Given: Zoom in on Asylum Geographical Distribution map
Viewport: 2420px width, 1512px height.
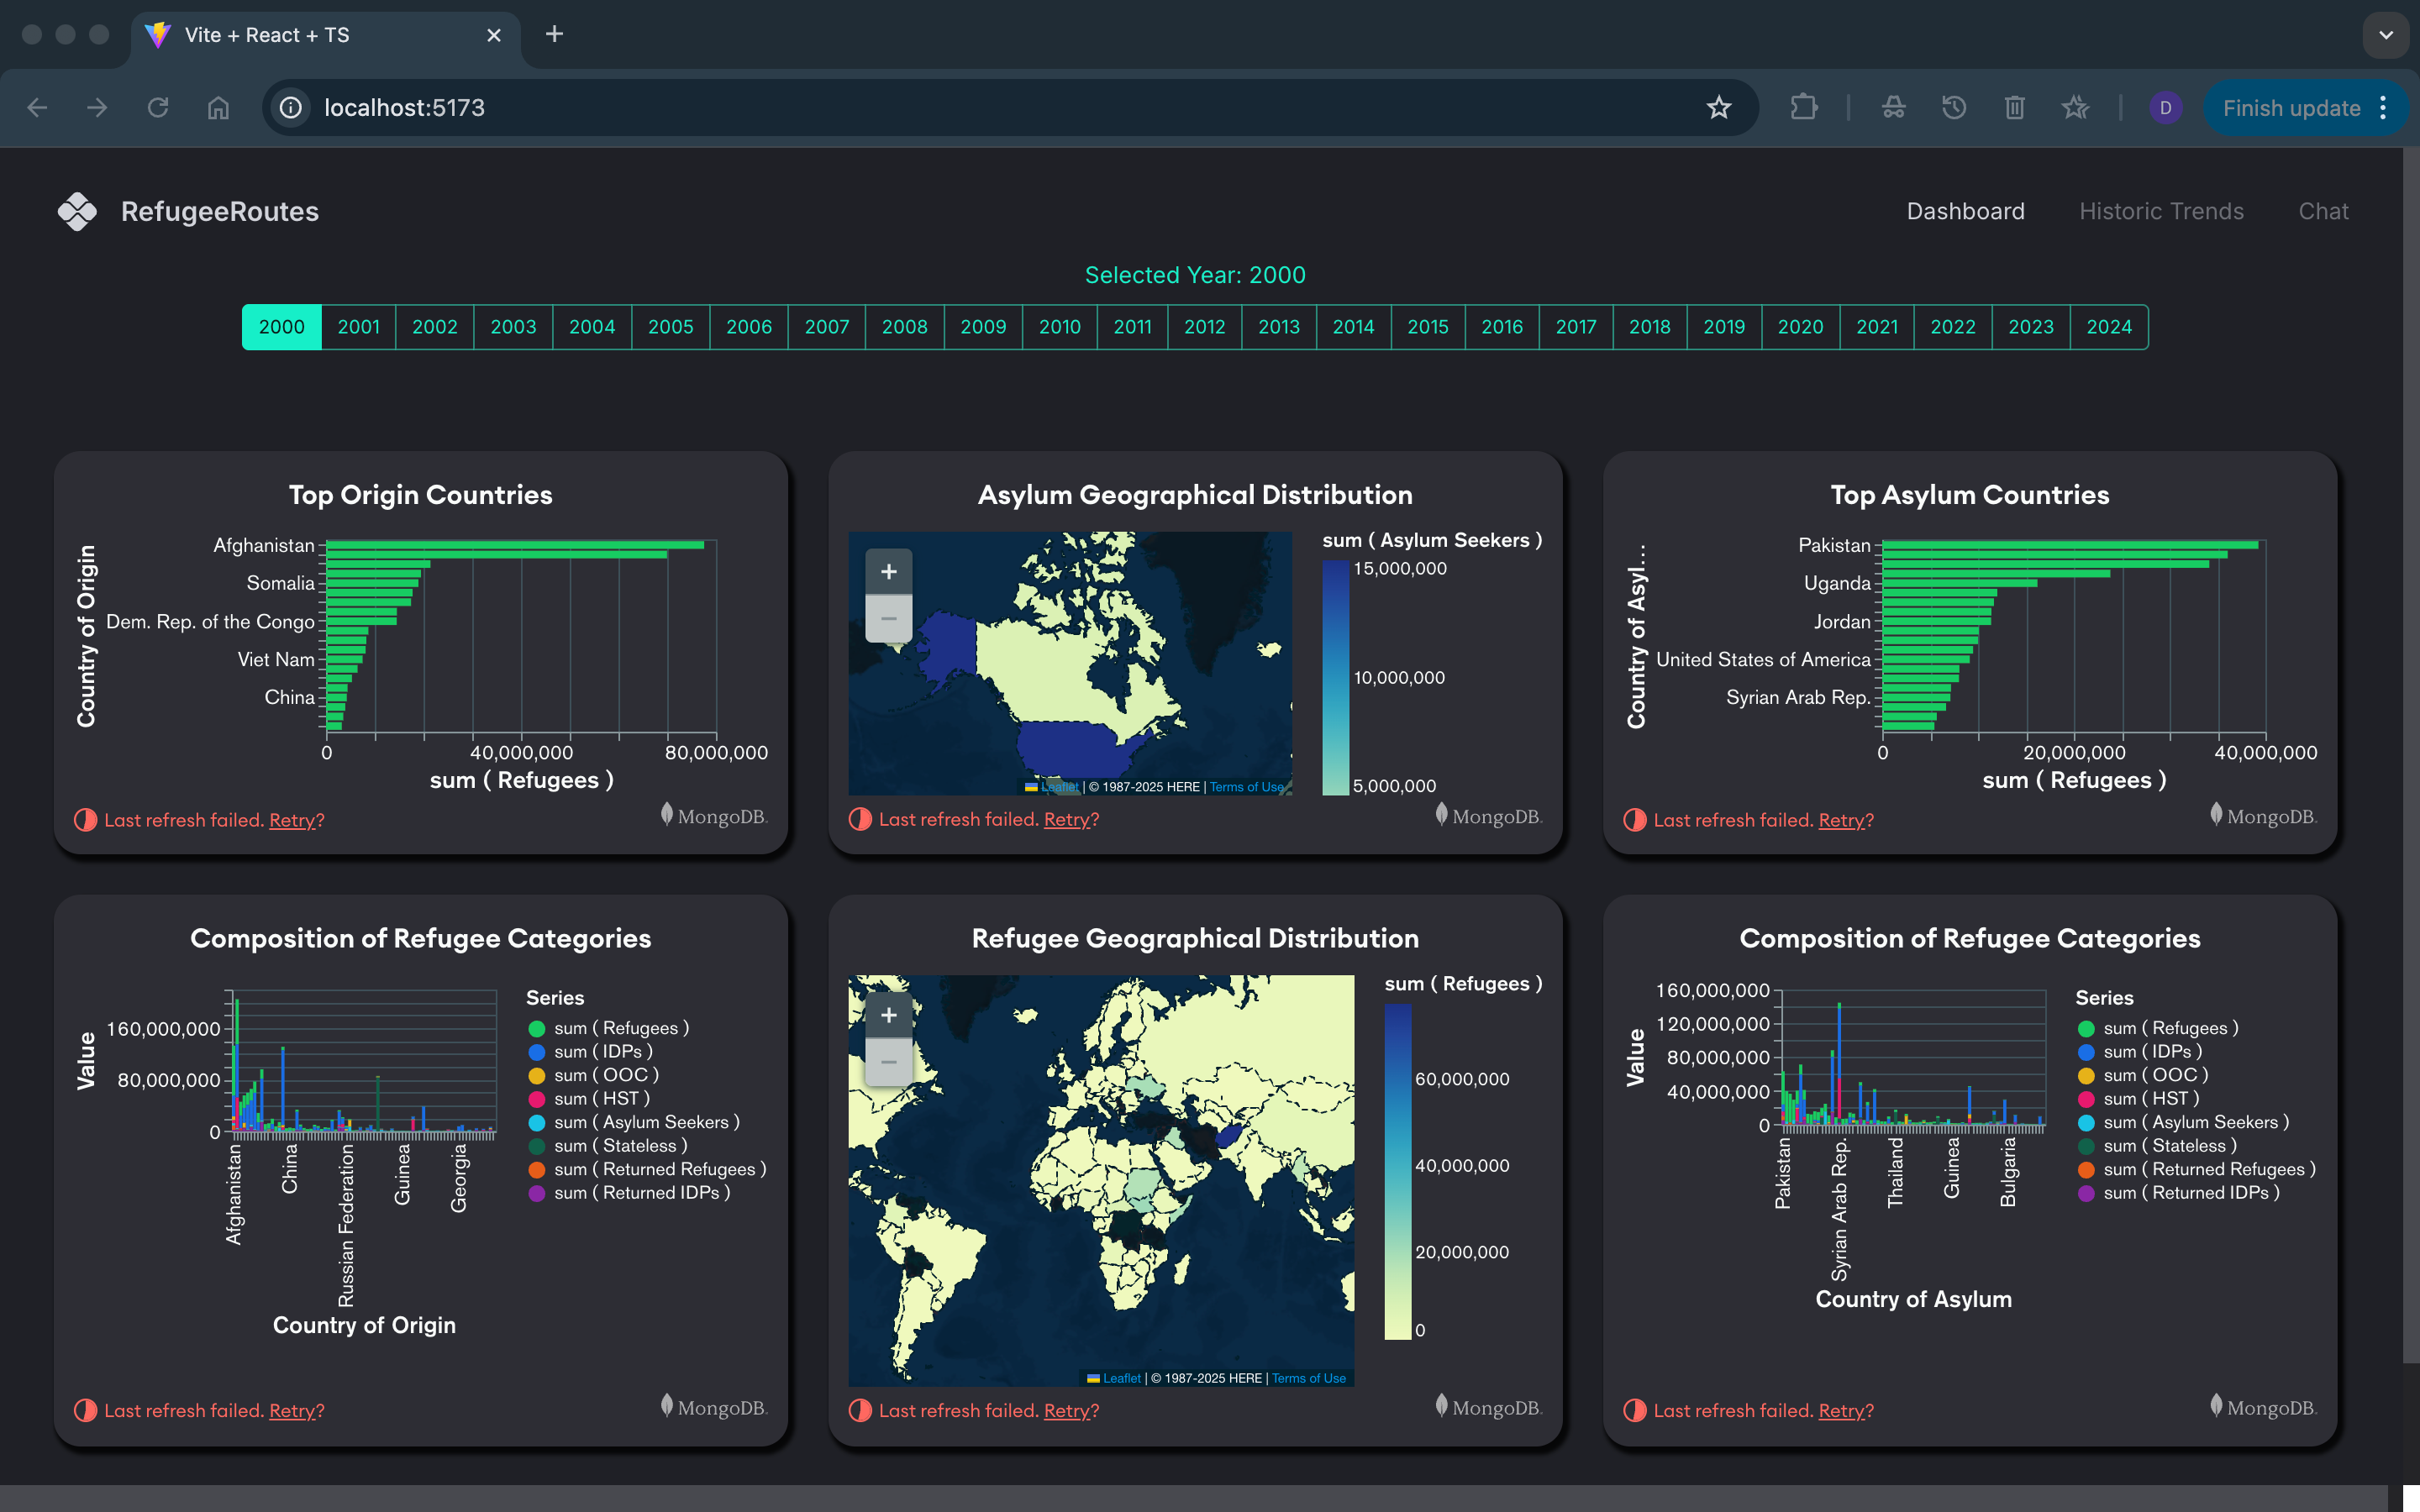Looking at the screenshot, I should coord(888,572).
